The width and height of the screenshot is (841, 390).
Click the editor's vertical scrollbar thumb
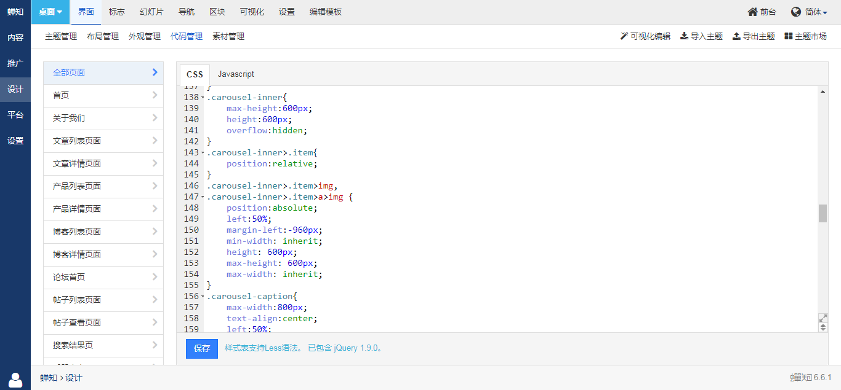(x=823, y=213)
